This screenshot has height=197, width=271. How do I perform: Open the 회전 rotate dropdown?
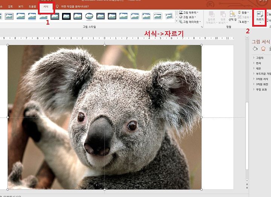click(x=244, y=22)
